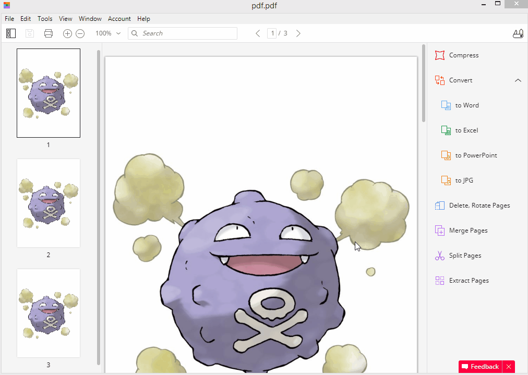Click the Convert icon

(x=440, y=80)
